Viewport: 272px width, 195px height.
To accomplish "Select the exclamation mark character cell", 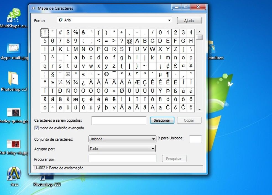I will tap(45, 33).
